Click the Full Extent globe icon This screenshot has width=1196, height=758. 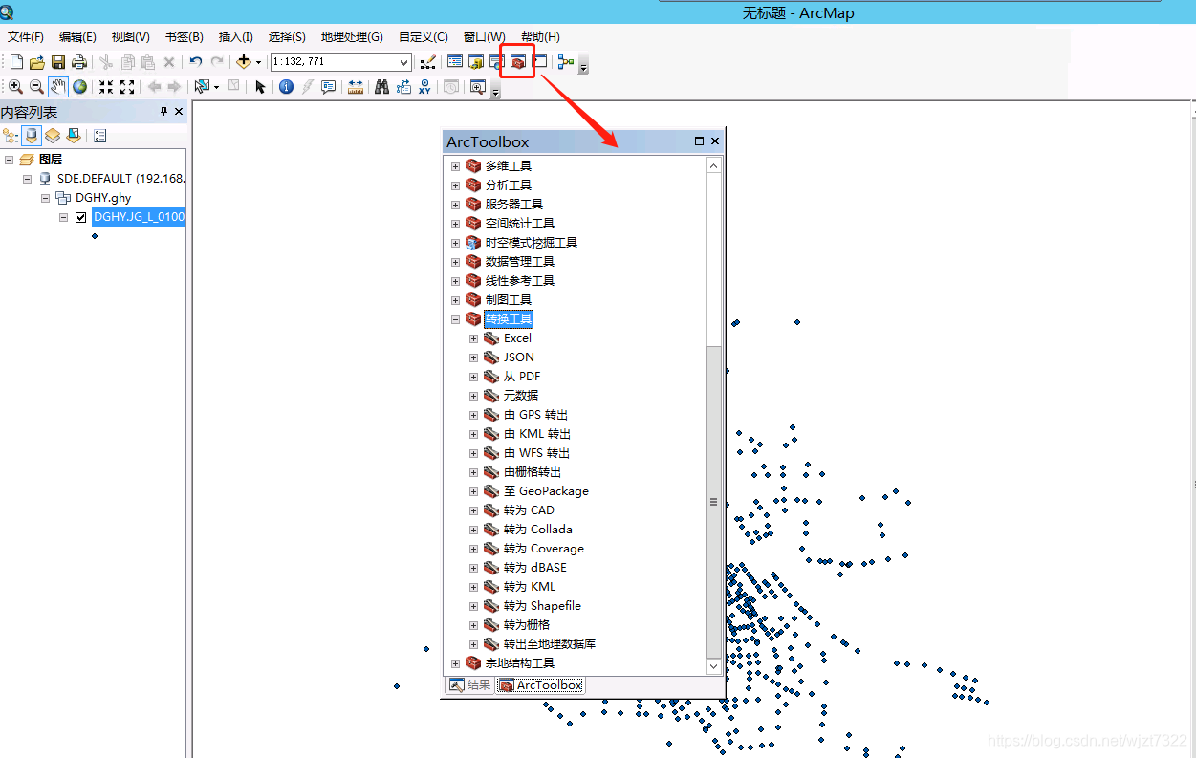[80, 87]
